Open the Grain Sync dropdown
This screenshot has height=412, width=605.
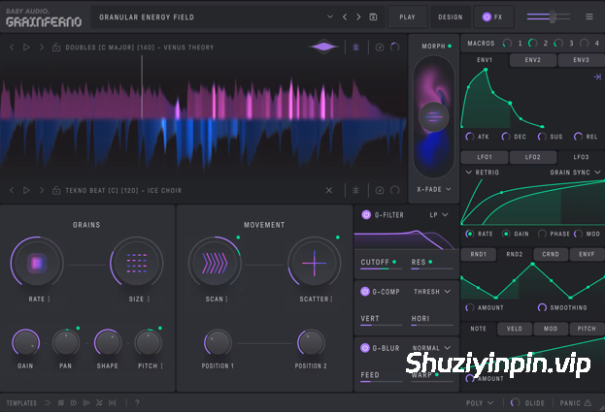[575, 173]
